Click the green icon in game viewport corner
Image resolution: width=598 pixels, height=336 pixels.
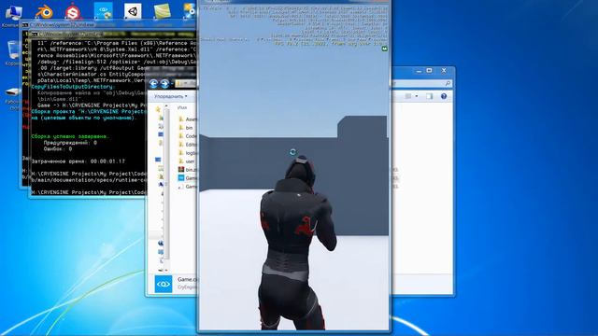384,49
